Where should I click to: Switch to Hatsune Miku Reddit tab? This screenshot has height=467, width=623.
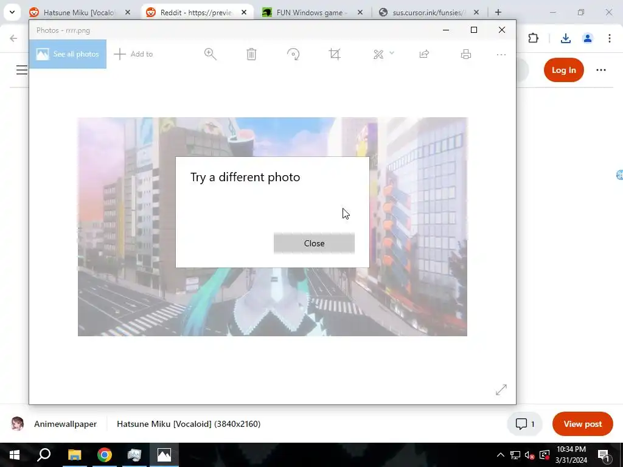[x=78, y=12]
